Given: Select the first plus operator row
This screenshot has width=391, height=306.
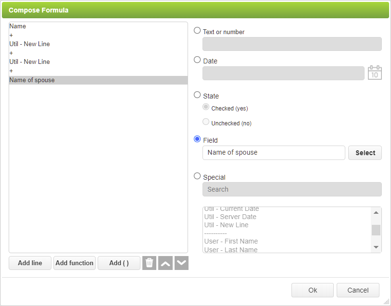Looking at the screenshot, I should (98, 36).
